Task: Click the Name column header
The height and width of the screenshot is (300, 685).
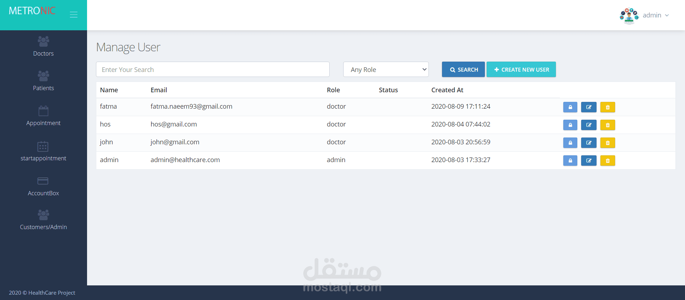Action: pos(109,90)
